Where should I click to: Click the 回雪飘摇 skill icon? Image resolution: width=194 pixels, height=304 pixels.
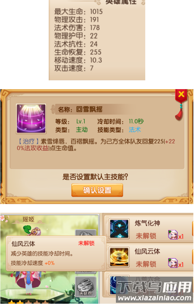(x=31, y=119)
